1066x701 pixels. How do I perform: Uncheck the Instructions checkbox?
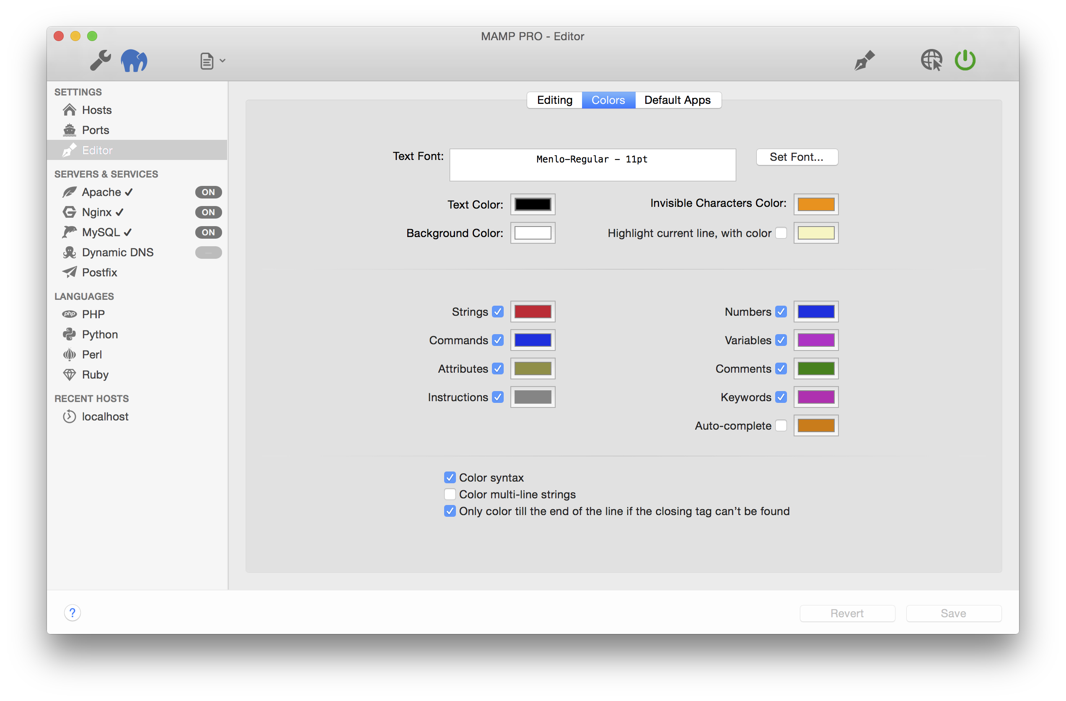point(498,397)
